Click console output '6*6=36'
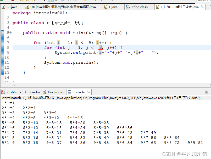211x159 pixels. coord(125,128)
